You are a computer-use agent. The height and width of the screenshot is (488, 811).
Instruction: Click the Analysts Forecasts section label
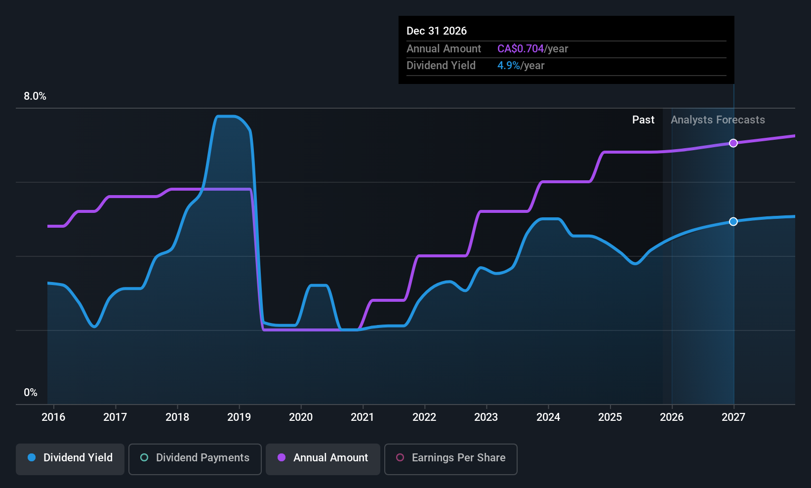(717, 120)
